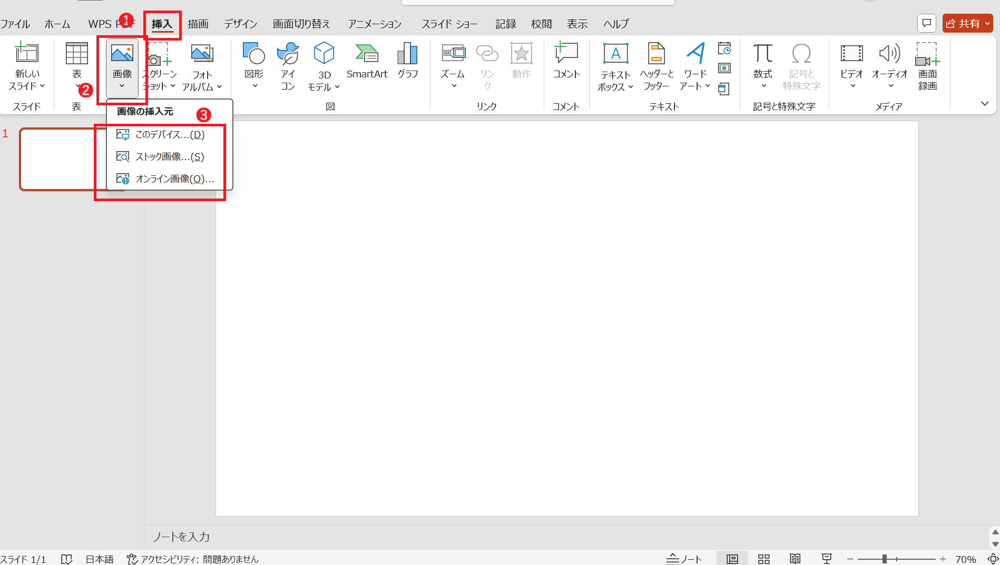
Task: Start a screen recording (画面録画)
Action: 927,66
